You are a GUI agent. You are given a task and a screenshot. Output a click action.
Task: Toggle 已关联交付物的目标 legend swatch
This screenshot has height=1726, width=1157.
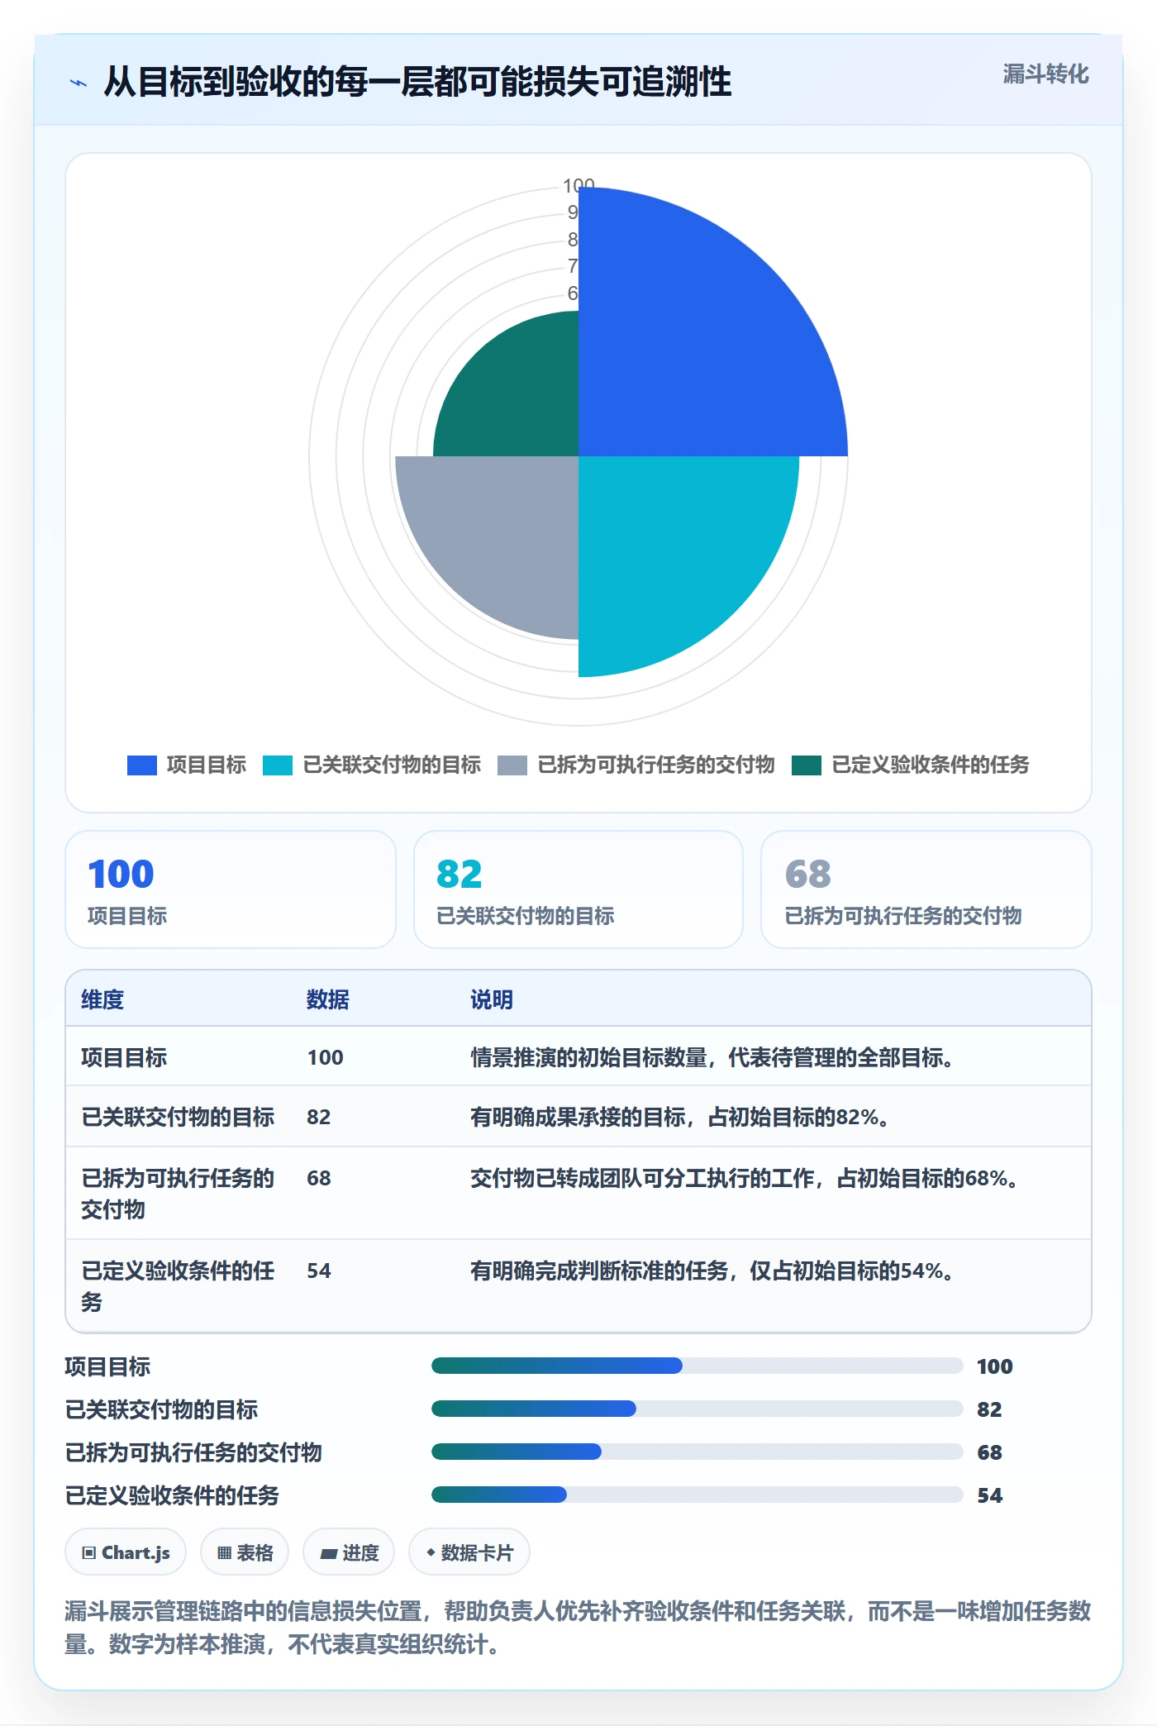tap(278, 765)
